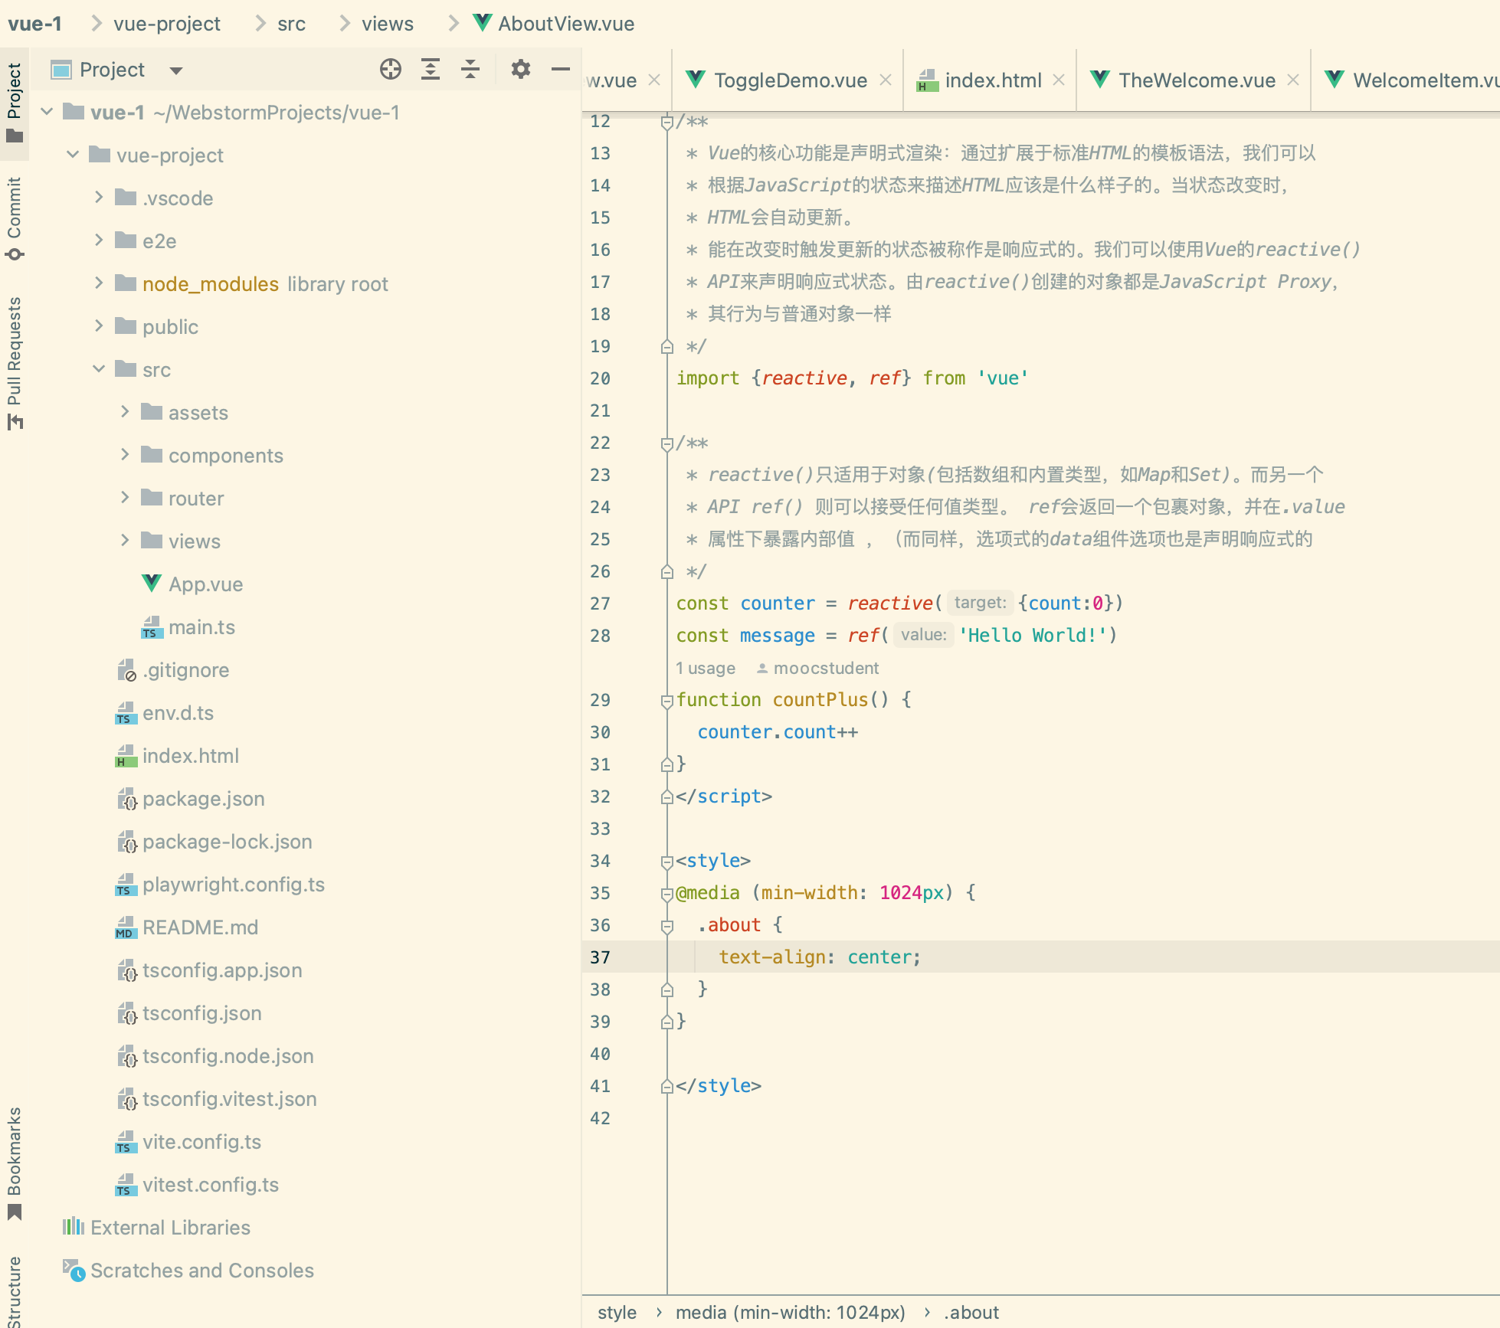
Task: Click the AboutView.vue breadcrumb
Action: (554, 24)
